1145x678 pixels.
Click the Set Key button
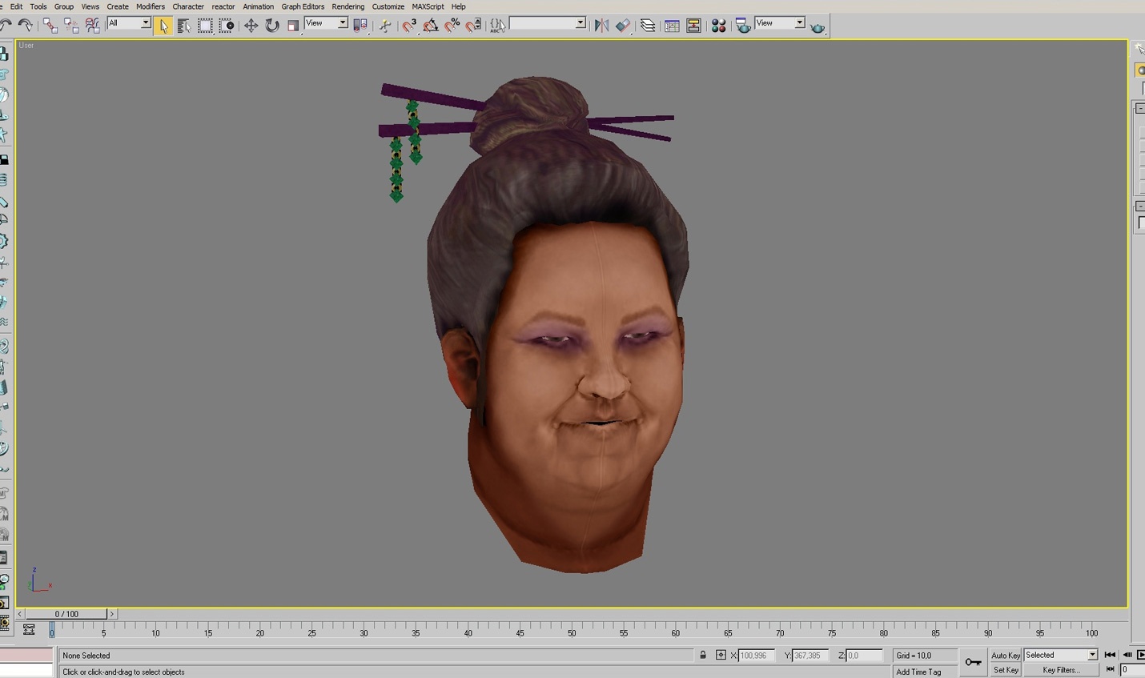[x=1005, y=670]
